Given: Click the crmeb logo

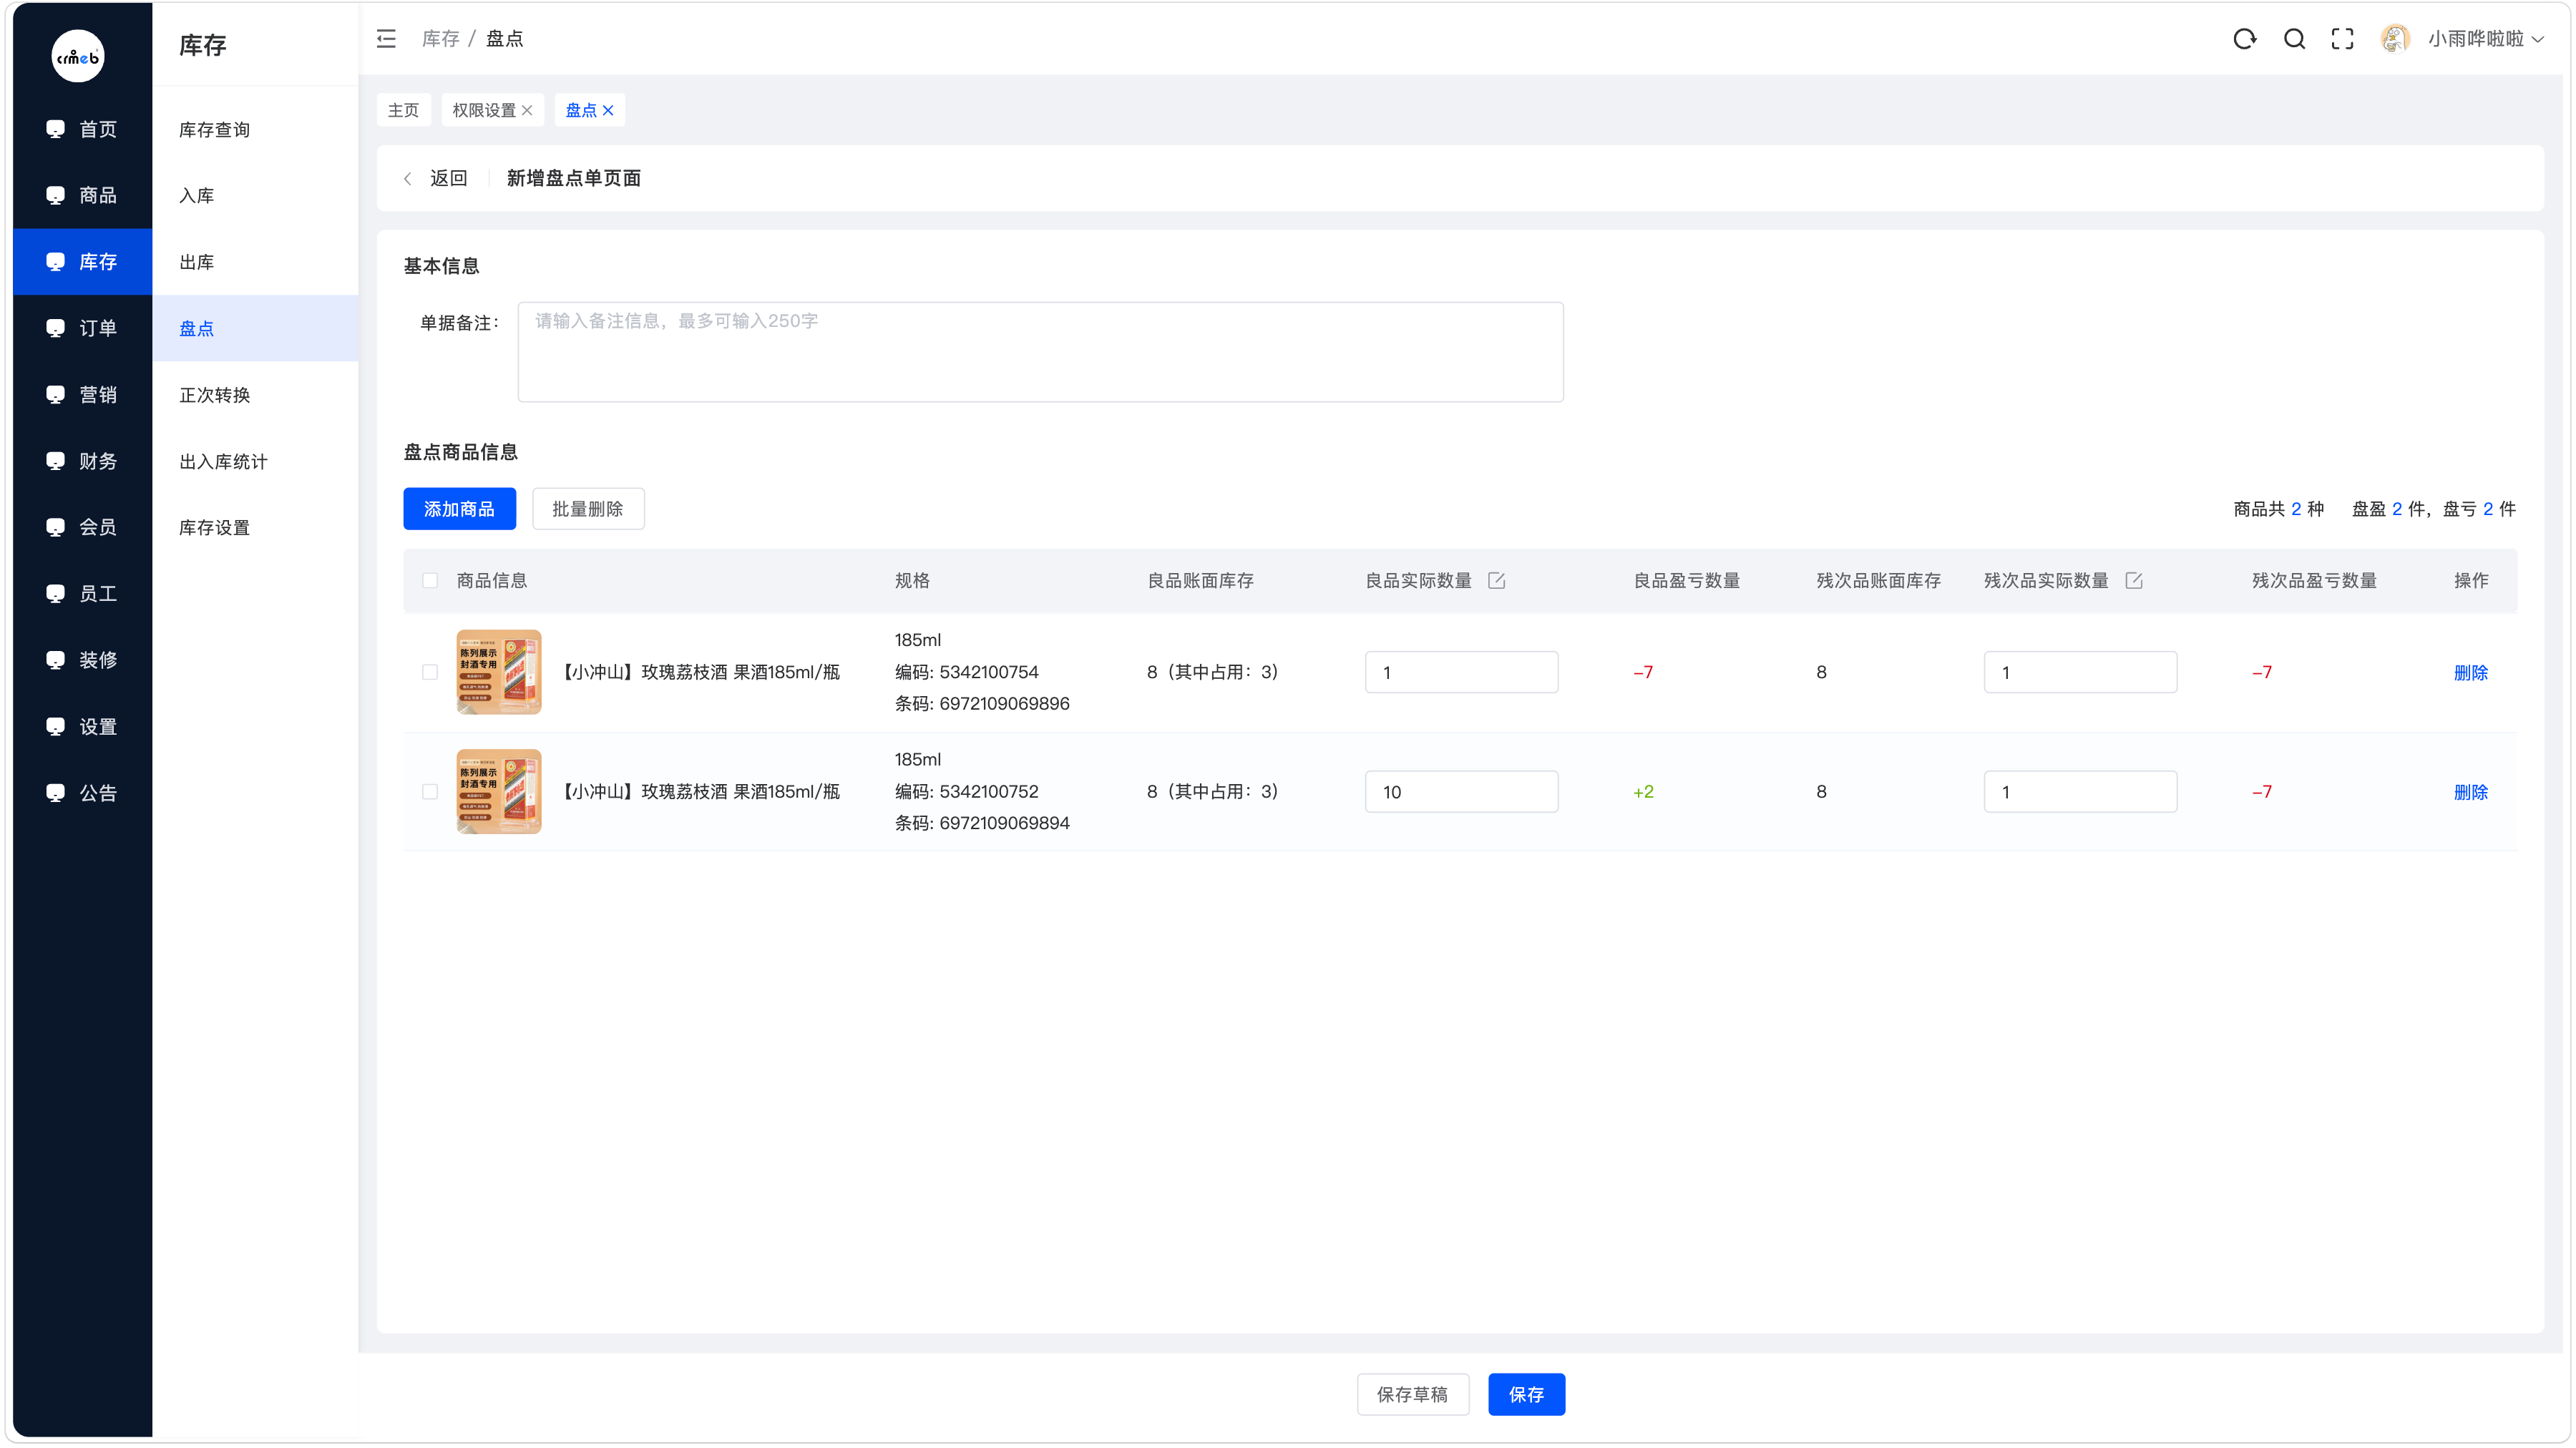Looking at the screenshot, I should tap(78, 56).
